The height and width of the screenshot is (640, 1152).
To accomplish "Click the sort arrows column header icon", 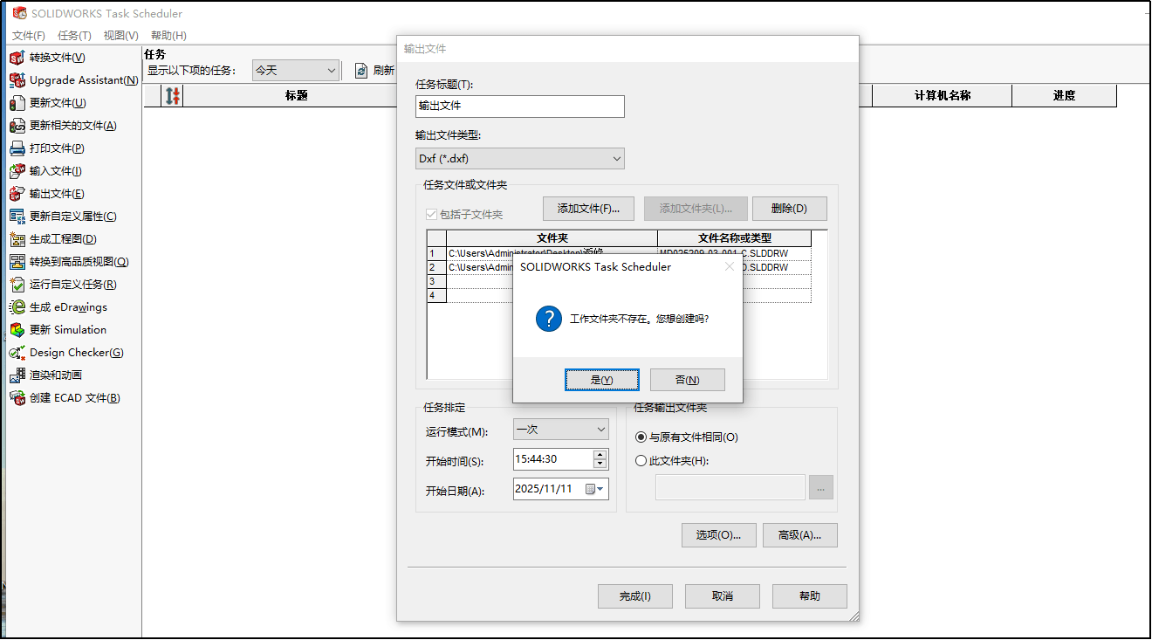I will point(173,96).
